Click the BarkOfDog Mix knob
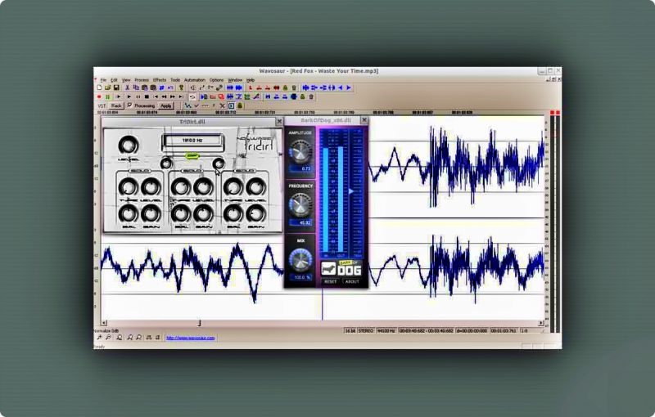The width and height of the screenshot is (655, 417). 300,260
